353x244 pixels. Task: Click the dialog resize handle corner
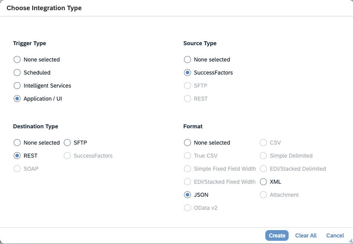point(350,241)
